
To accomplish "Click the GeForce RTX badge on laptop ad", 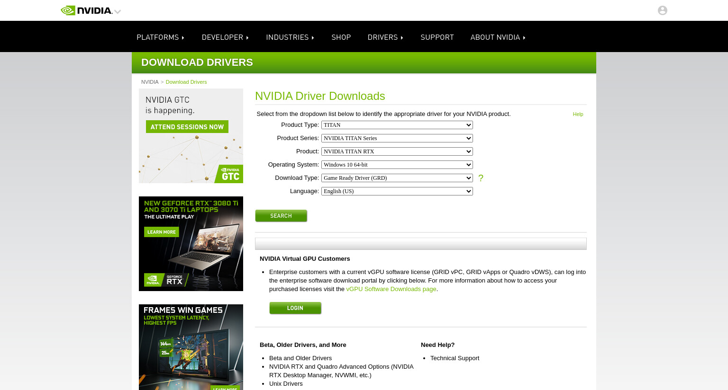I will point(166,280).
